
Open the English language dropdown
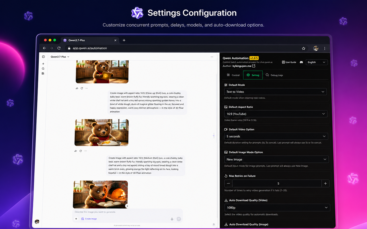pyautogui.click(x=317, y=62)
